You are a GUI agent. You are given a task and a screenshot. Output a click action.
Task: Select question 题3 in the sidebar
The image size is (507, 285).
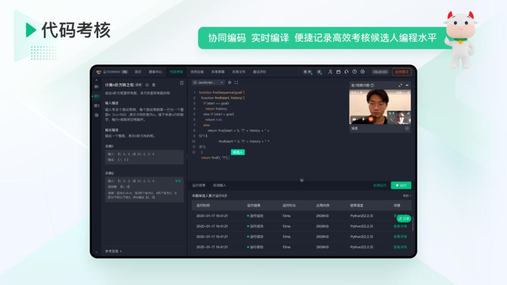click(x=96, y=105)
